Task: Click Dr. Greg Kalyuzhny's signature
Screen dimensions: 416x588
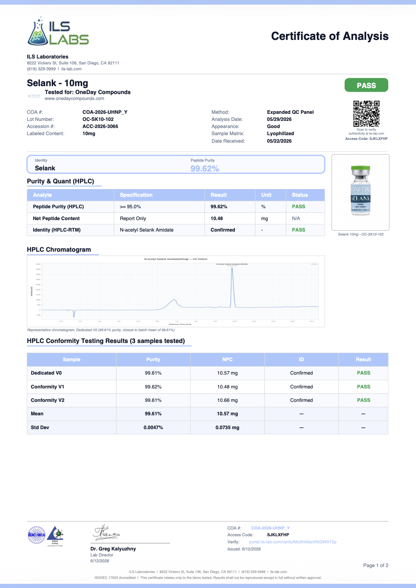Action: (x=106, y=533)
